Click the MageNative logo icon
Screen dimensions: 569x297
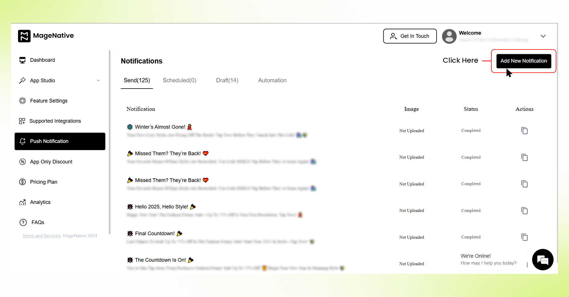(24, 36)
